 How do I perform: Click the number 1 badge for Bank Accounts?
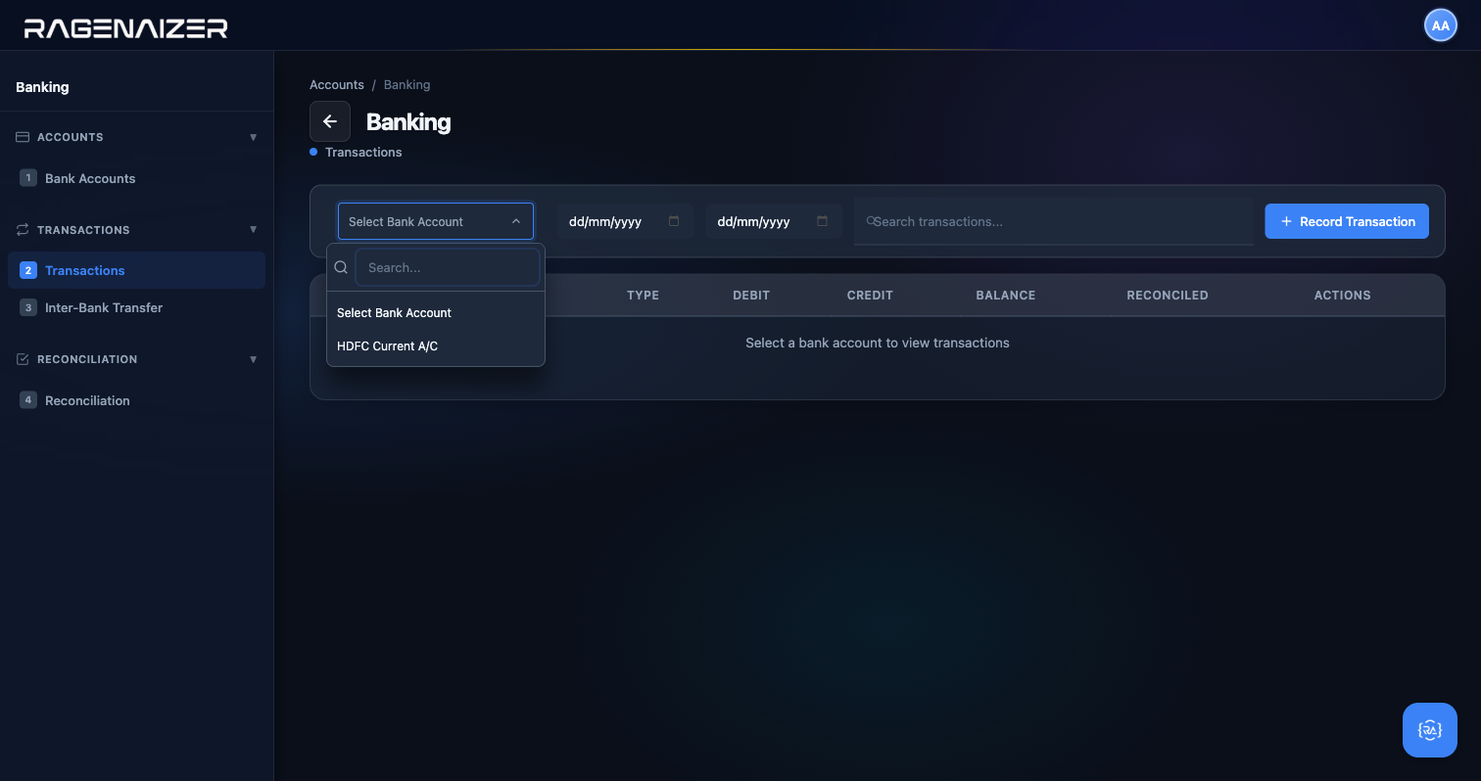28,178
